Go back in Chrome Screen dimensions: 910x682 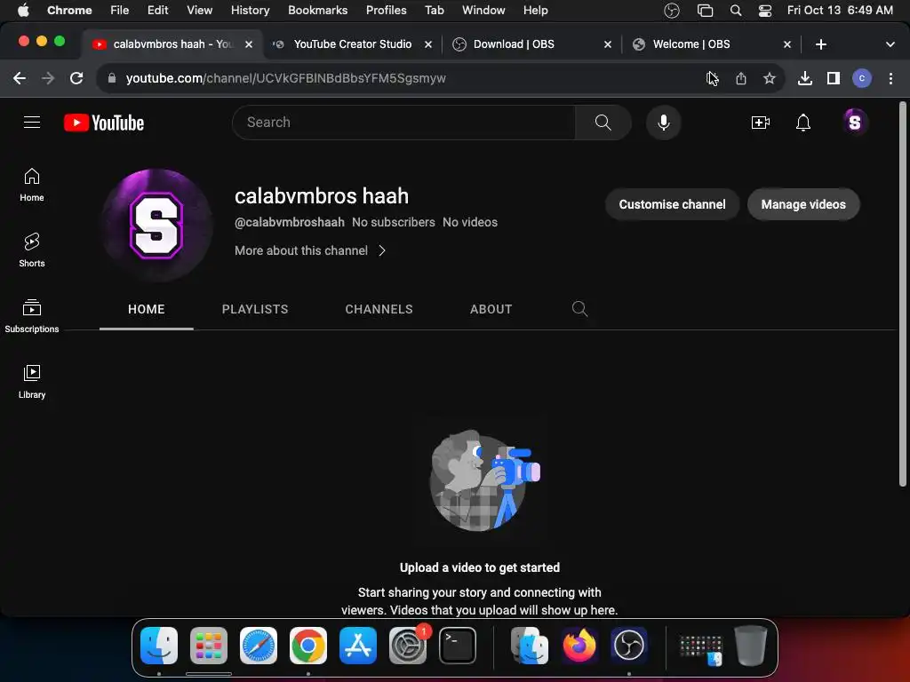(20, 78)
